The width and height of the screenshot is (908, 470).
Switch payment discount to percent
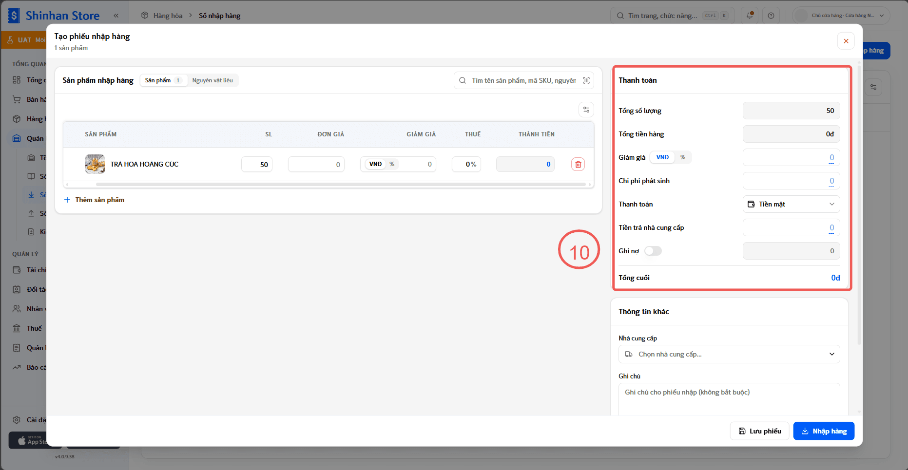click(683, 157)
